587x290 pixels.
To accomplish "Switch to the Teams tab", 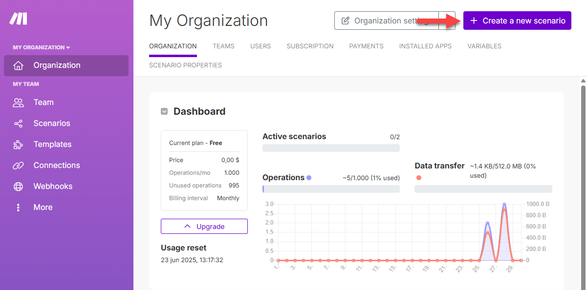I will pyautogui.click(x=223, y=46).
